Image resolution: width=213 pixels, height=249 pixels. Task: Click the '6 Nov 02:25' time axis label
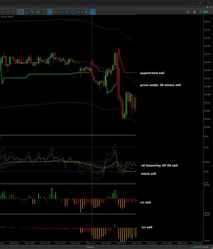[152, 243]
